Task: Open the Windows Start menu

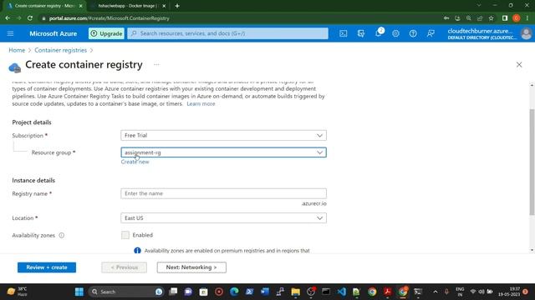Action: (x=79, y=292)
